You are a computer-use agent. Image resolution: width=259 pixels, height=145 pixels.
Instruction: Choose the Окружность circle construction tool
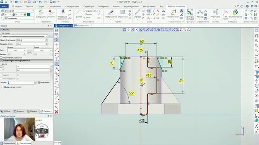(x=90, y=11)
